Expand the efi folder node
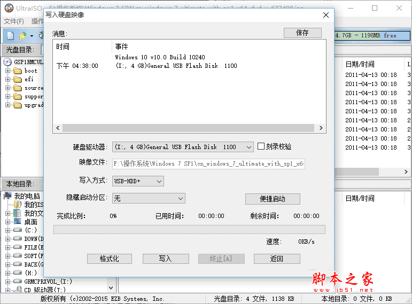 tap(7, 80)
